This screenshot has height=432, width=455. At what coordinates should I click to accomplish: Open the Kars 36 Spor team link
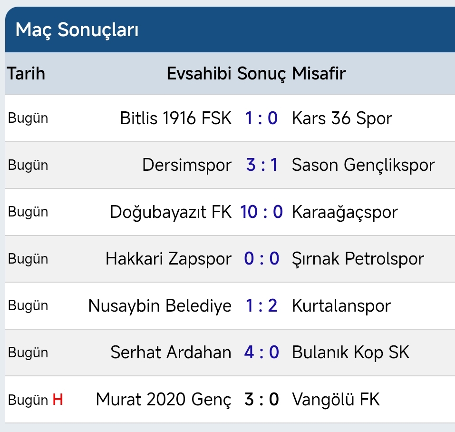click(x=342, y=118)
